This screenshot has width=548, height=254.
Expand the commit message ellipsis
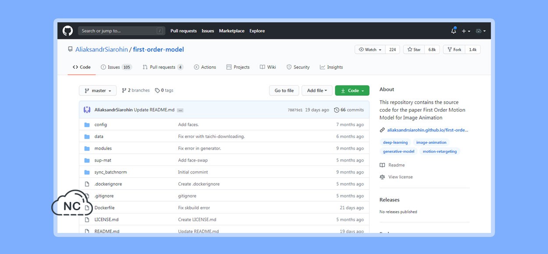(180, 110)
